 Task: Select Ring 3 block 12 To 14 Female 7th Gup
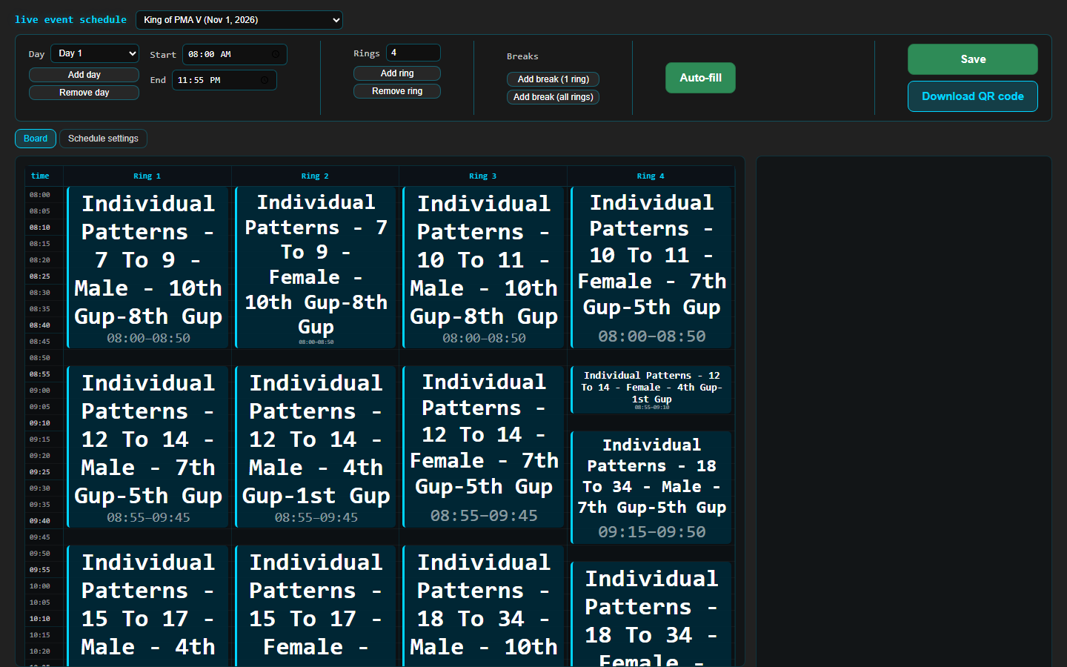483,447
